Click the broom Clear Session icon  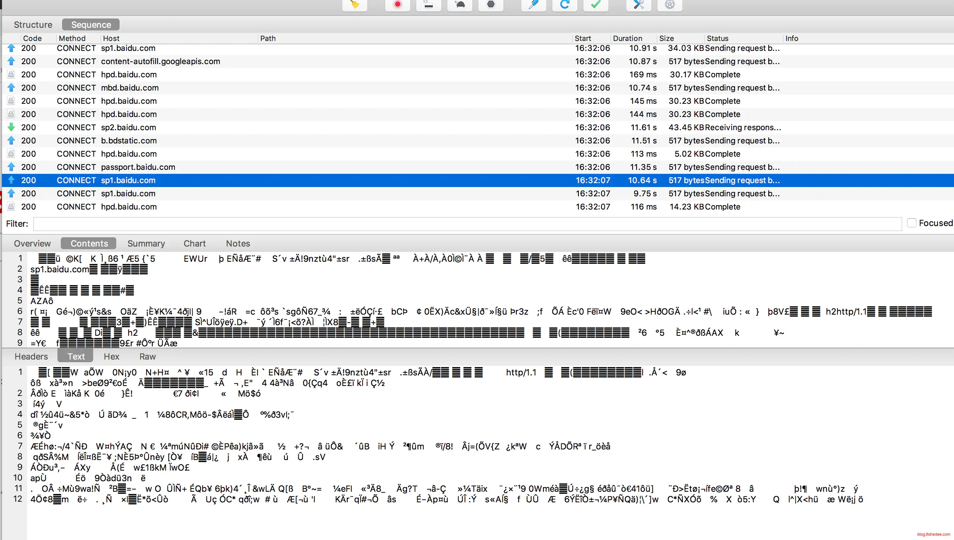pyautogui.click(x=355, y=4)
